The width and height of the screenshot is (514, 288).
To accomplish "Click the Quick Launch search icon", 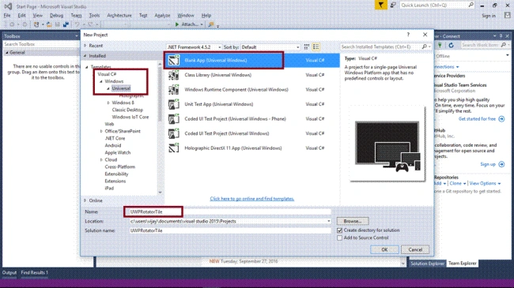I will point(471,5).
